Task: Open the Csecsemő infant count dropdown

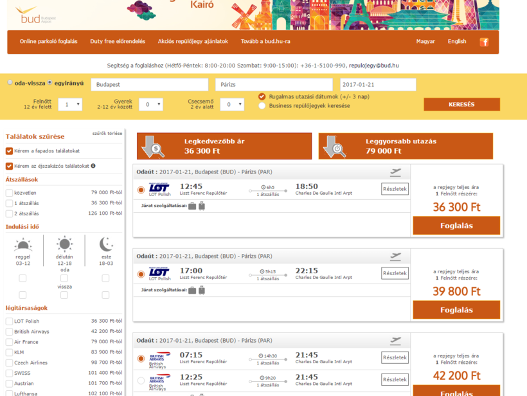Action: 232,104
